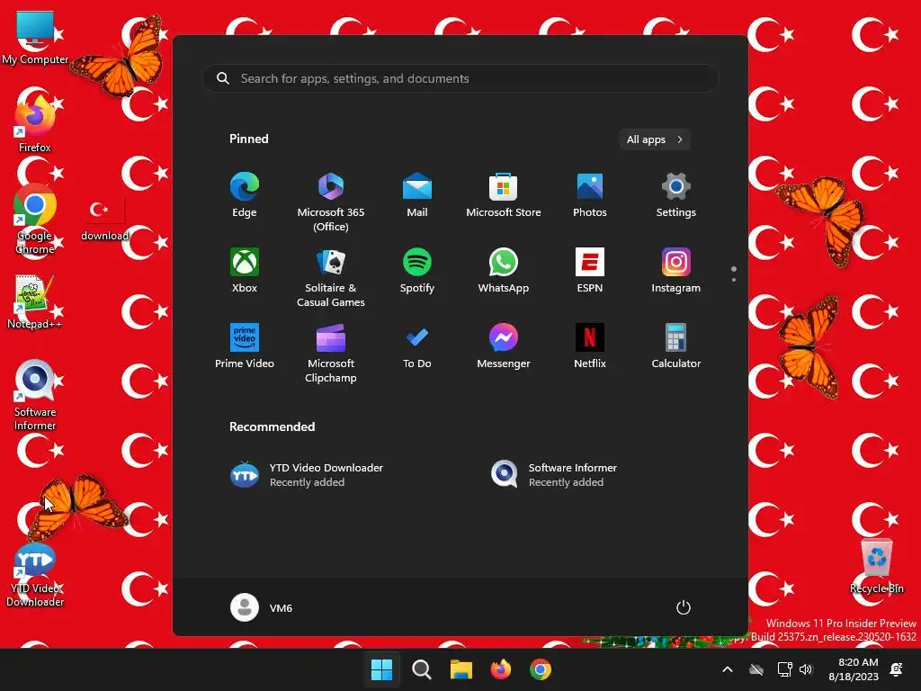The height and width of the screenshot is (691, 921).
Task: Select Google Chrome desktop shortcut
Action: coord(35,219)
